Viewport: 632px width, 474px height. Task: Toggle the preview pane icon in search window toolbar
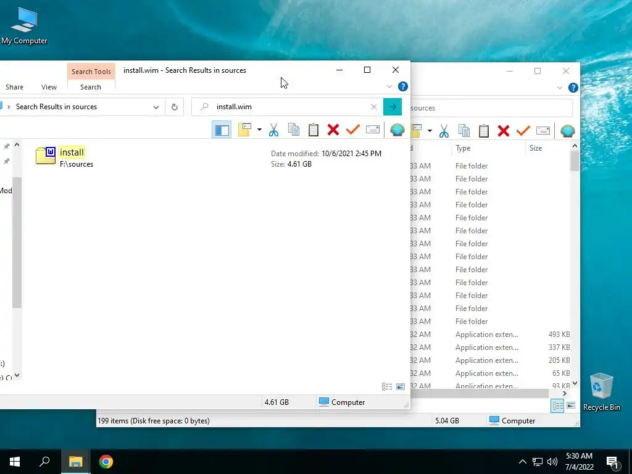pos(222,130)
